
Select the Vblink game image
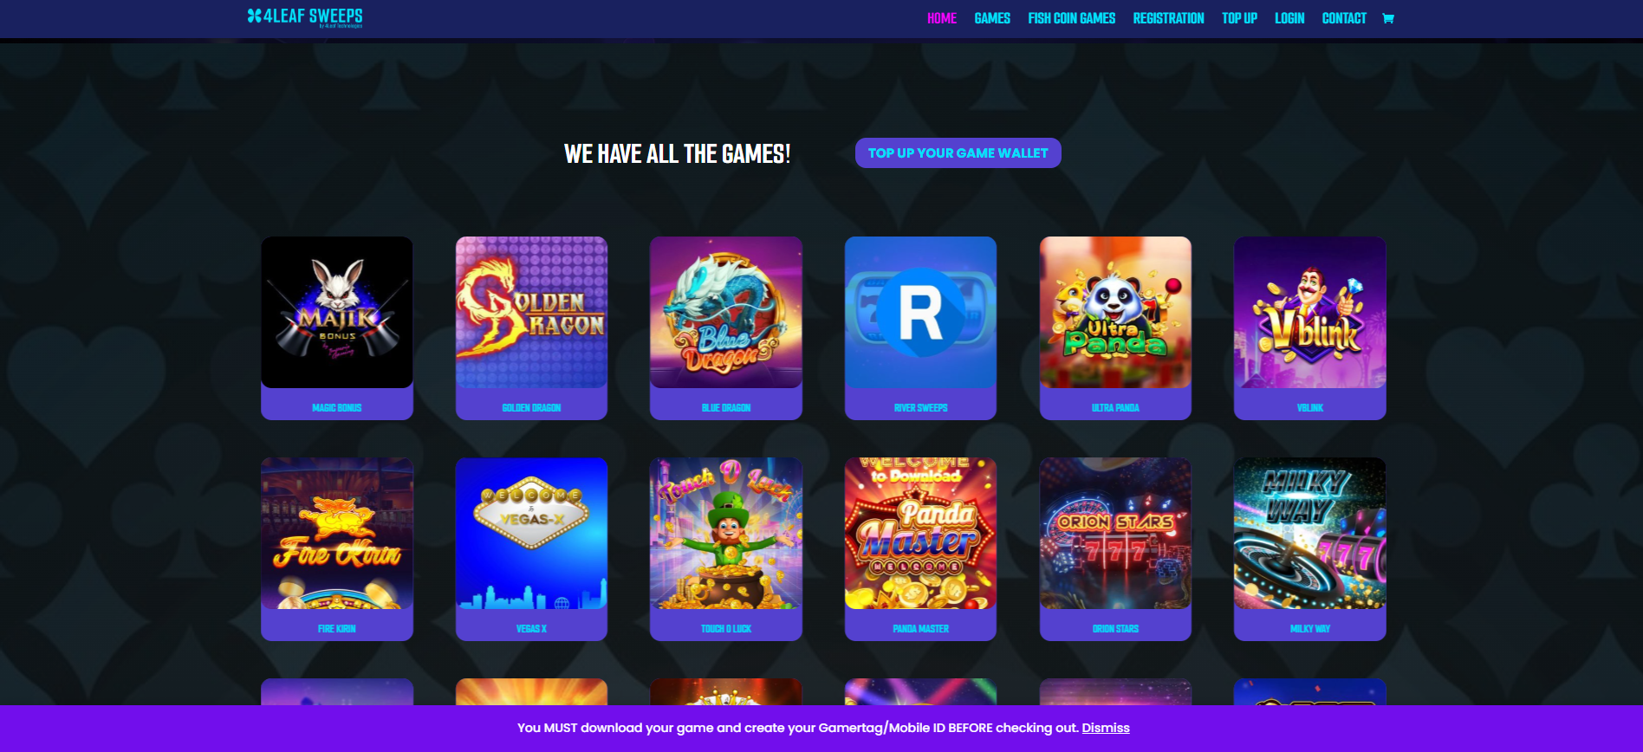click(1310, 313)
